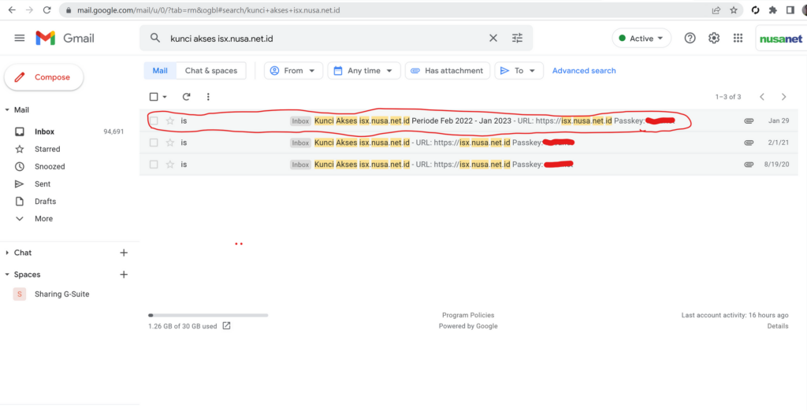This screenshot has width=807, height=411.
Task: Open the Sent folder in the sidebar
Action: point(43,183)
